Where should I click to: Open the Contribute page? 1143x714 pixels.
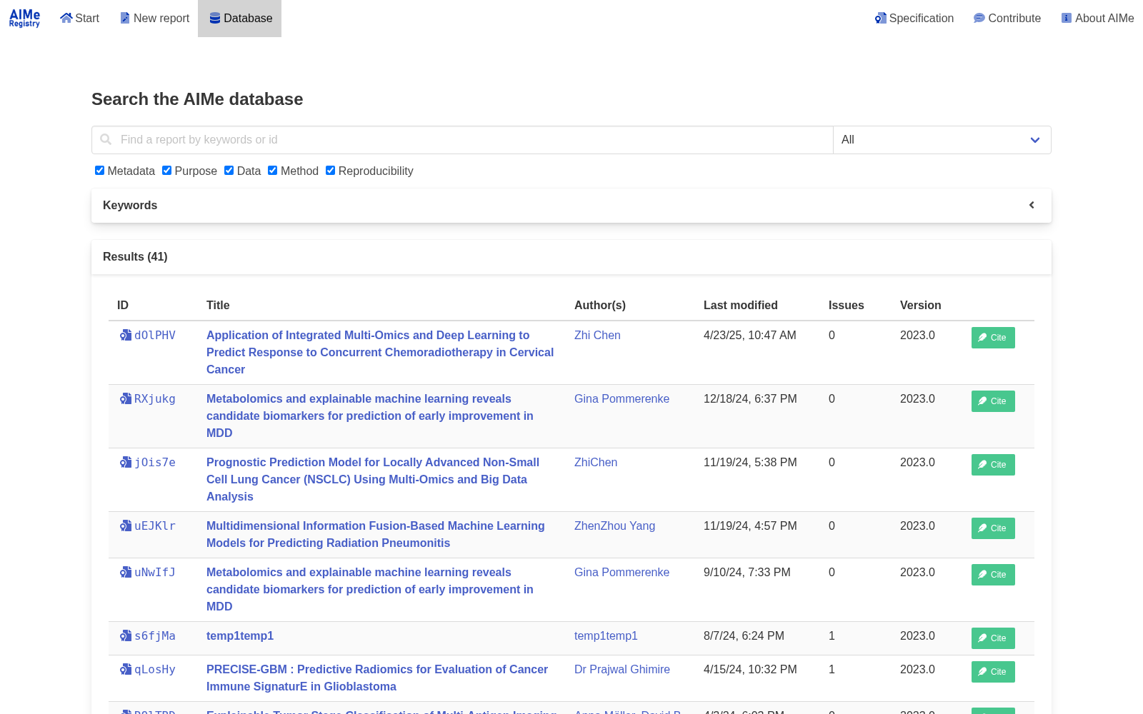[1007, 18]
